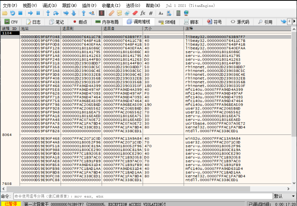
Task: Open the 选项(O) menu
Action: click(133, 5)
